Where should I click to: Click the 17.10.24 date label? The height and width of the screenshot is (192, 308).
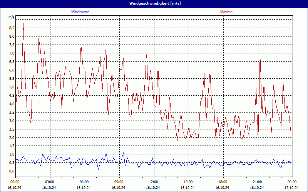click(x=291, y=187)
